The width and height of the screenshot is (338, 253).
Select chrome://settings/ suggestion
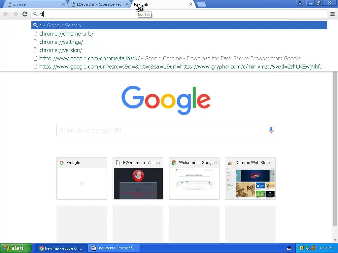click(179, 42)
